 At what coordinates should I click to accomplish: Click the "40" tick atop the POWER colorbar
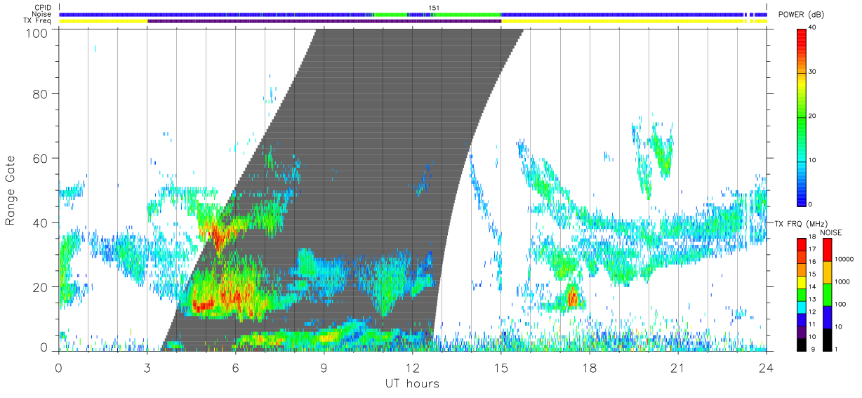(x=813, y=27)
